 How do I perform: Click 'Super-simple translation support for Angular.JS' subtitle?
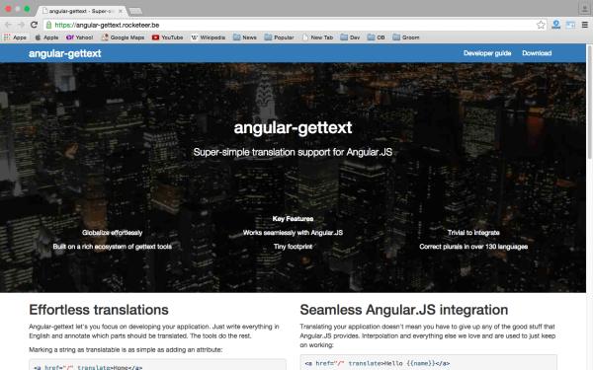(293, 152)
